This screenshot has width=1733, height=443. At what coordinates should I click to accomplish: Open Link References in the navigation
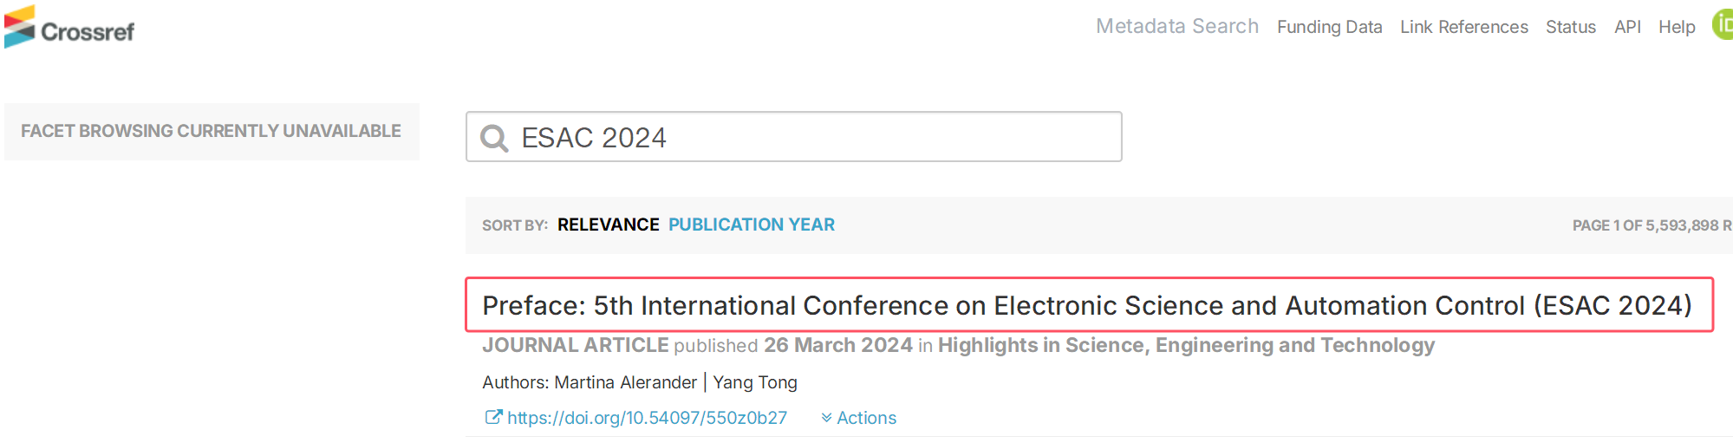(1463, 27)
